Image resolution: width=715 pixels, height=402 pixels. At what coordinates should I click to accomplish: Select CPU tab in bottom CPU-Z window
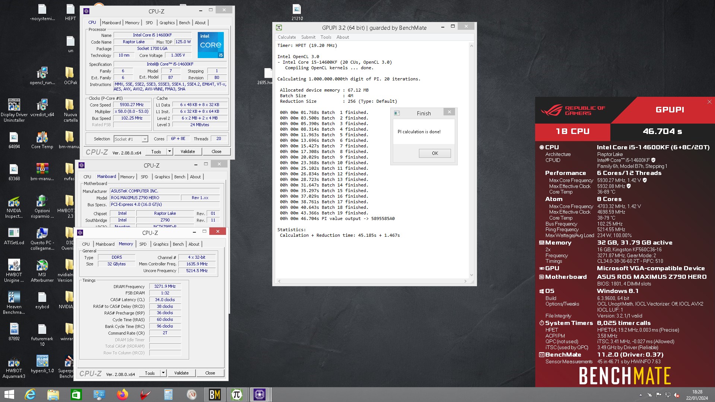pyautogui.click(x=86, y=244)
